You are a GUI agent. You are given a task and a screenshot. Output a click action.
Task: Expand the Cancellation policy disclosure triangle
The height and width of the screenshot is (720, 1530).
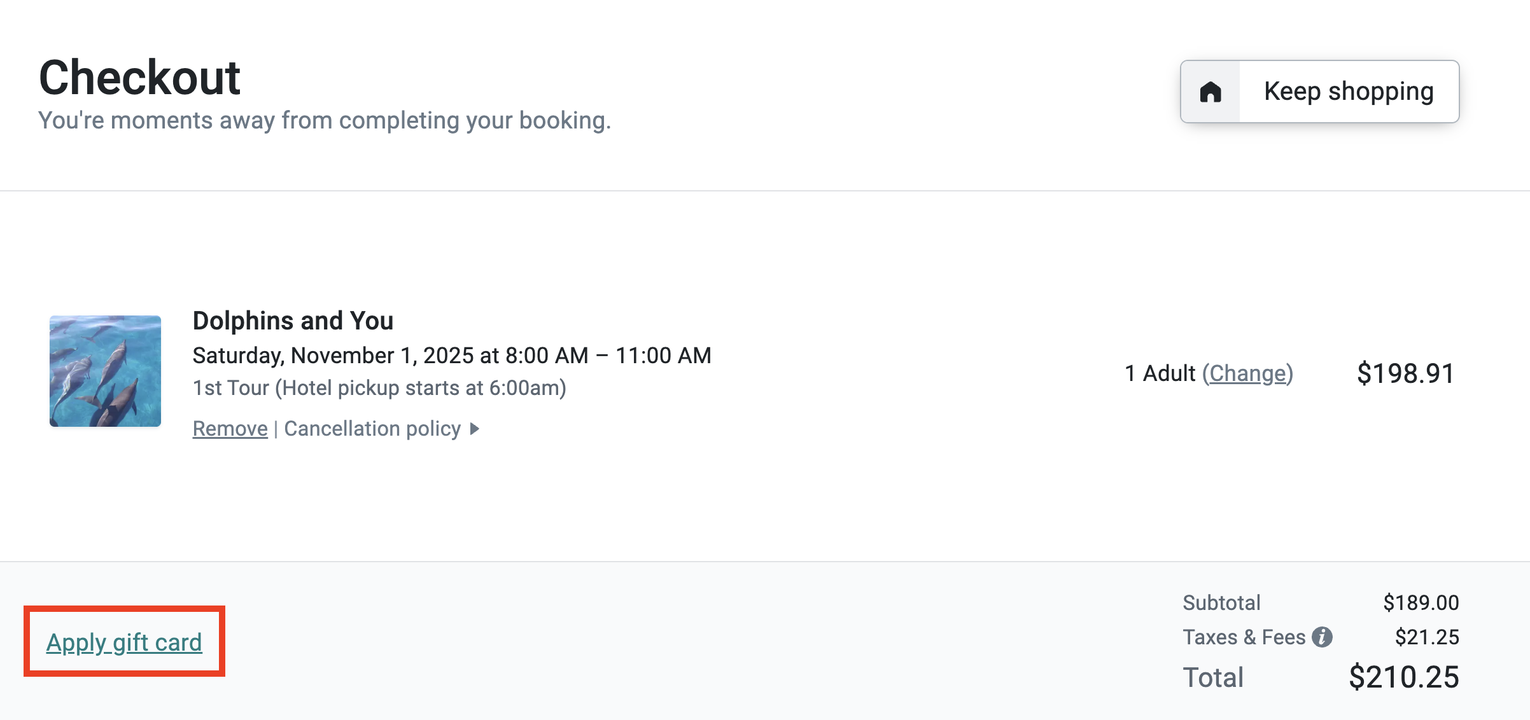point(474,429)
